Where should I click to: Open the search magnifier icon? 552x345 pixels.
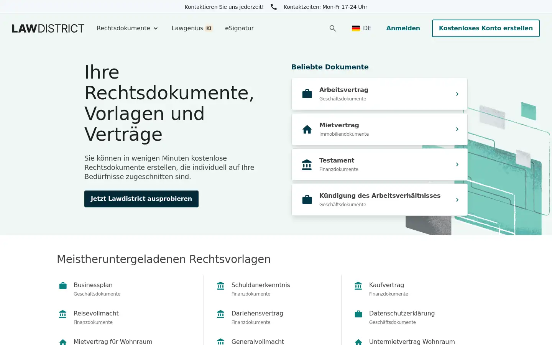pyautogui.click(x=333, y=28)
